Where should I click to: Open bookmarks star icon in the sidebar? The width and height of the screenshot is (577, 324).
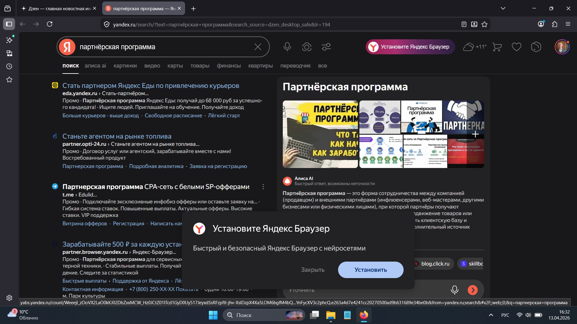coord(9,79)
